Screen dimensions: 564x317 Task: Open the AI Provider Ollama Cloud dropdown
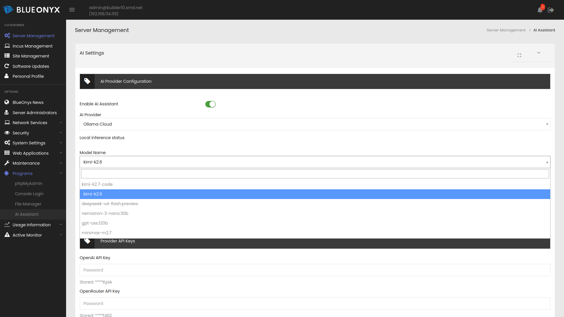click(315, 124)
